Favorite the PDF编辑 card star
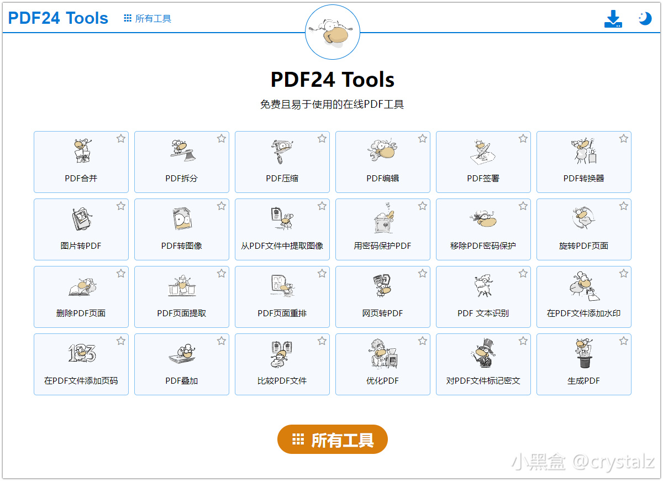663x481 pixels. [423, 138]
